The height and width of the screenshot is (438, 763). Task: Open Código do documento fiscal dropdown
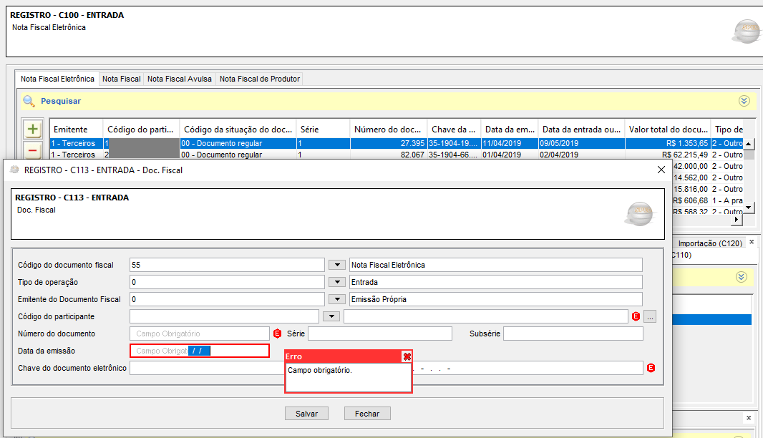coord(336,265)
